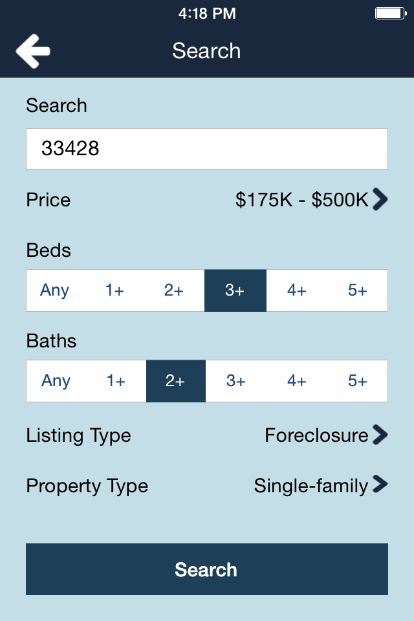Choose 1+ beds option
This screenshot has height=621, width=414.
(x=114, y=290)
